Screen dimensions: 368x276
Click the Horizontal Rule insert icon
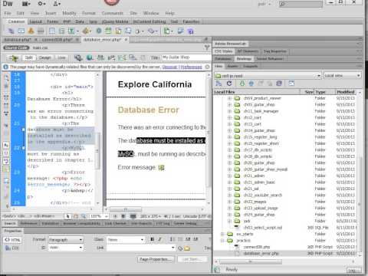[41, 31]
